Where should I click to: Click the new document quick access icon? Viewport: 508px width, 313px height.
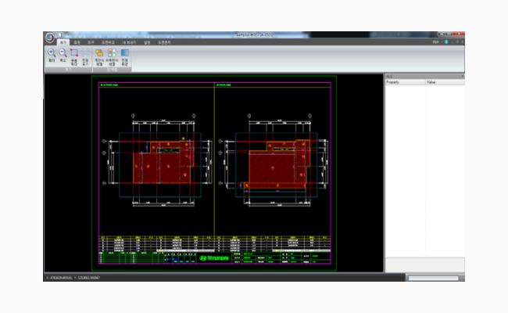pos(60,34)
